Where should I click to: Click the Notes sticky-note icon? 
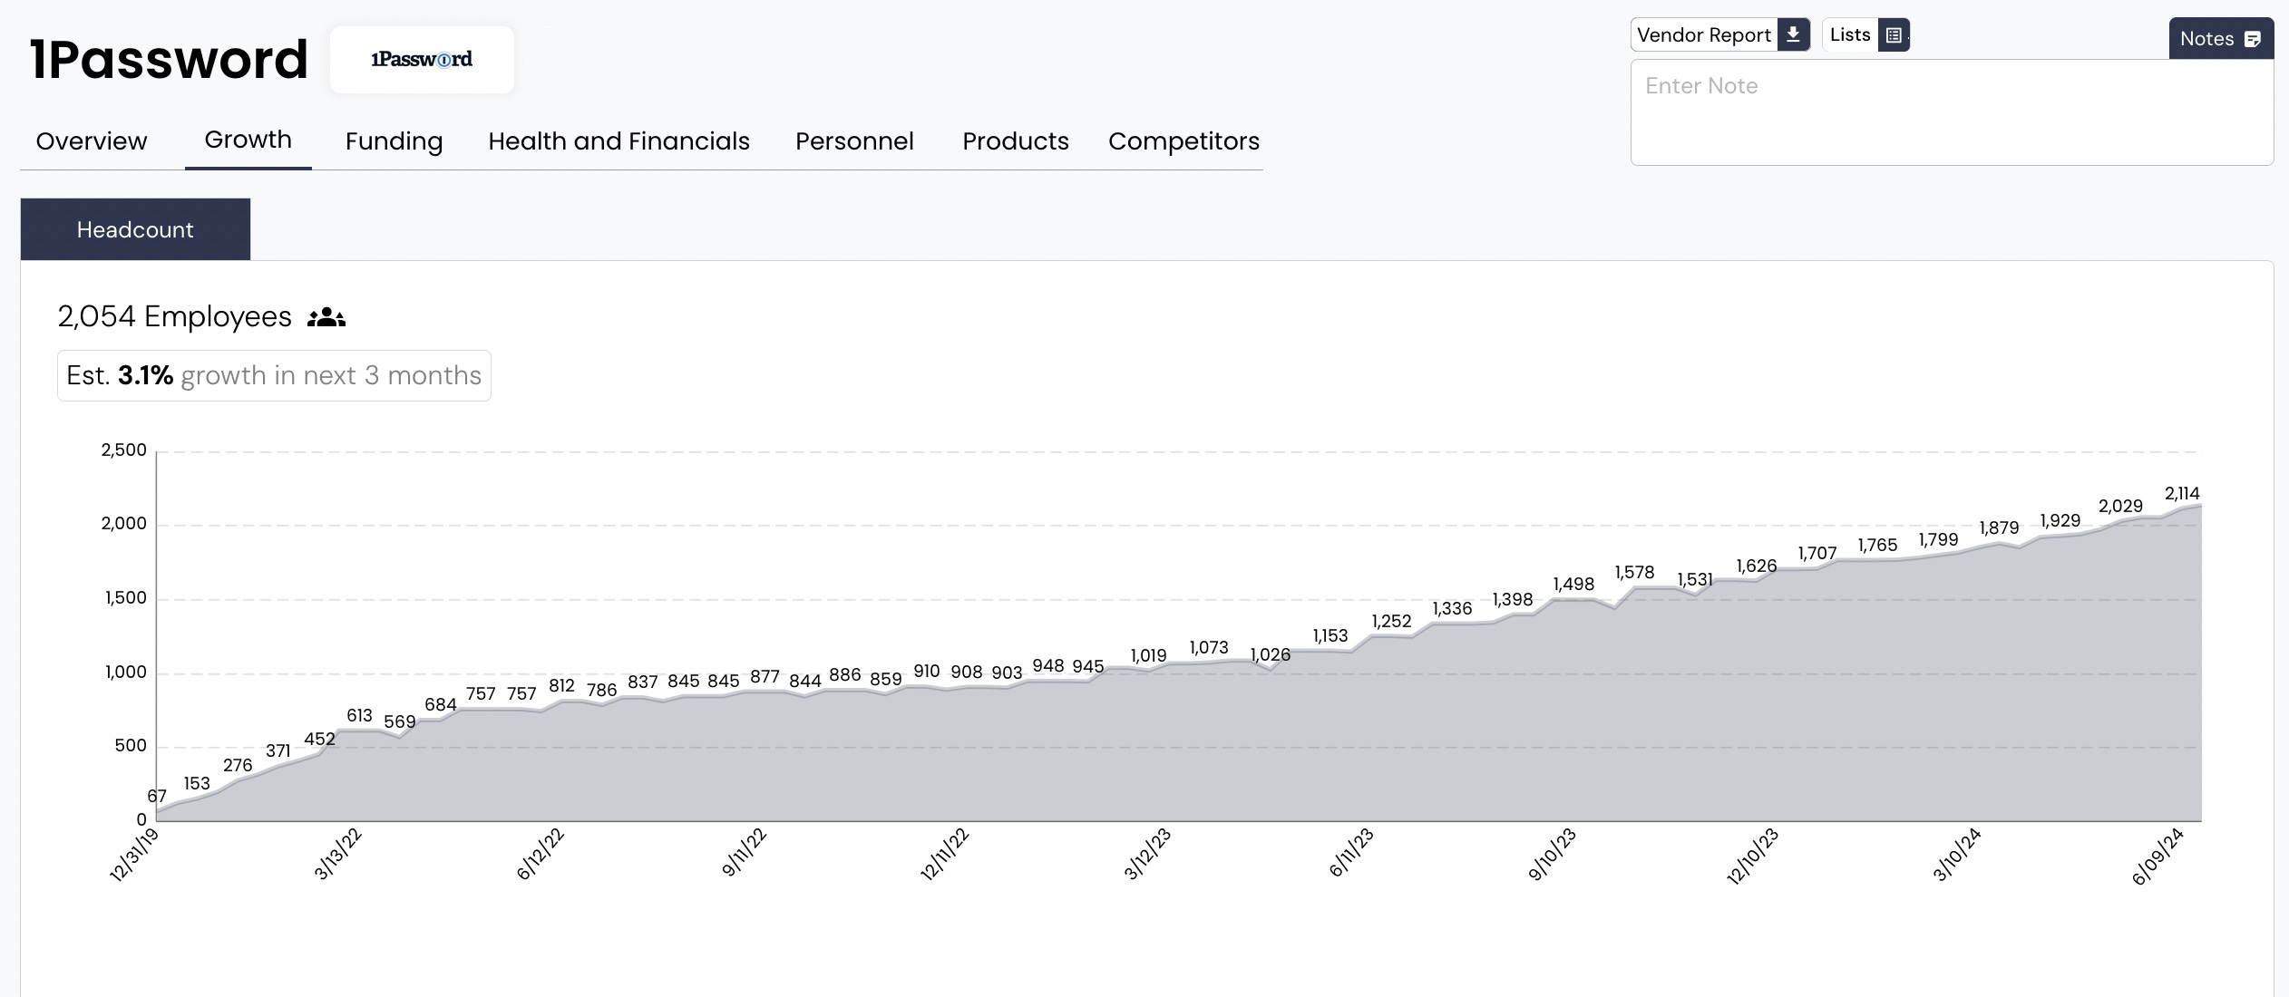click(x=2252, y=39)
